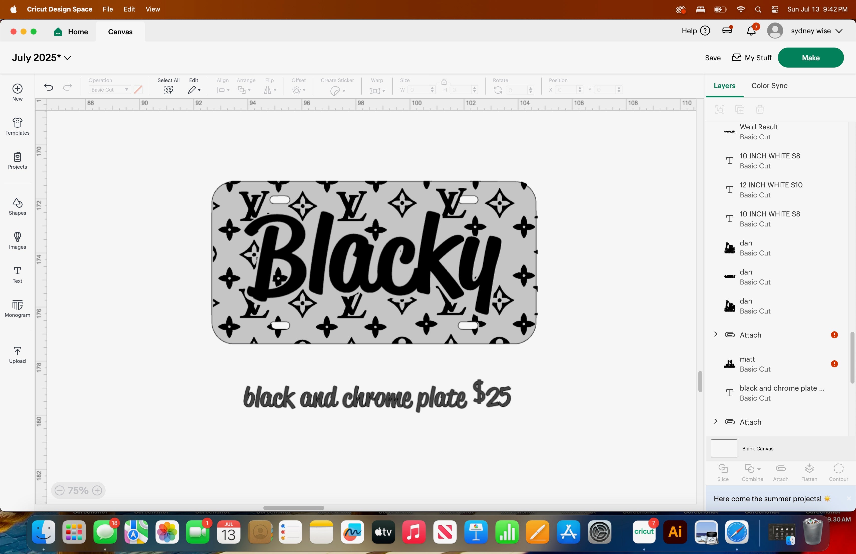Click the Select All icon
Viewport: 856px width, 554px height.
168,90
